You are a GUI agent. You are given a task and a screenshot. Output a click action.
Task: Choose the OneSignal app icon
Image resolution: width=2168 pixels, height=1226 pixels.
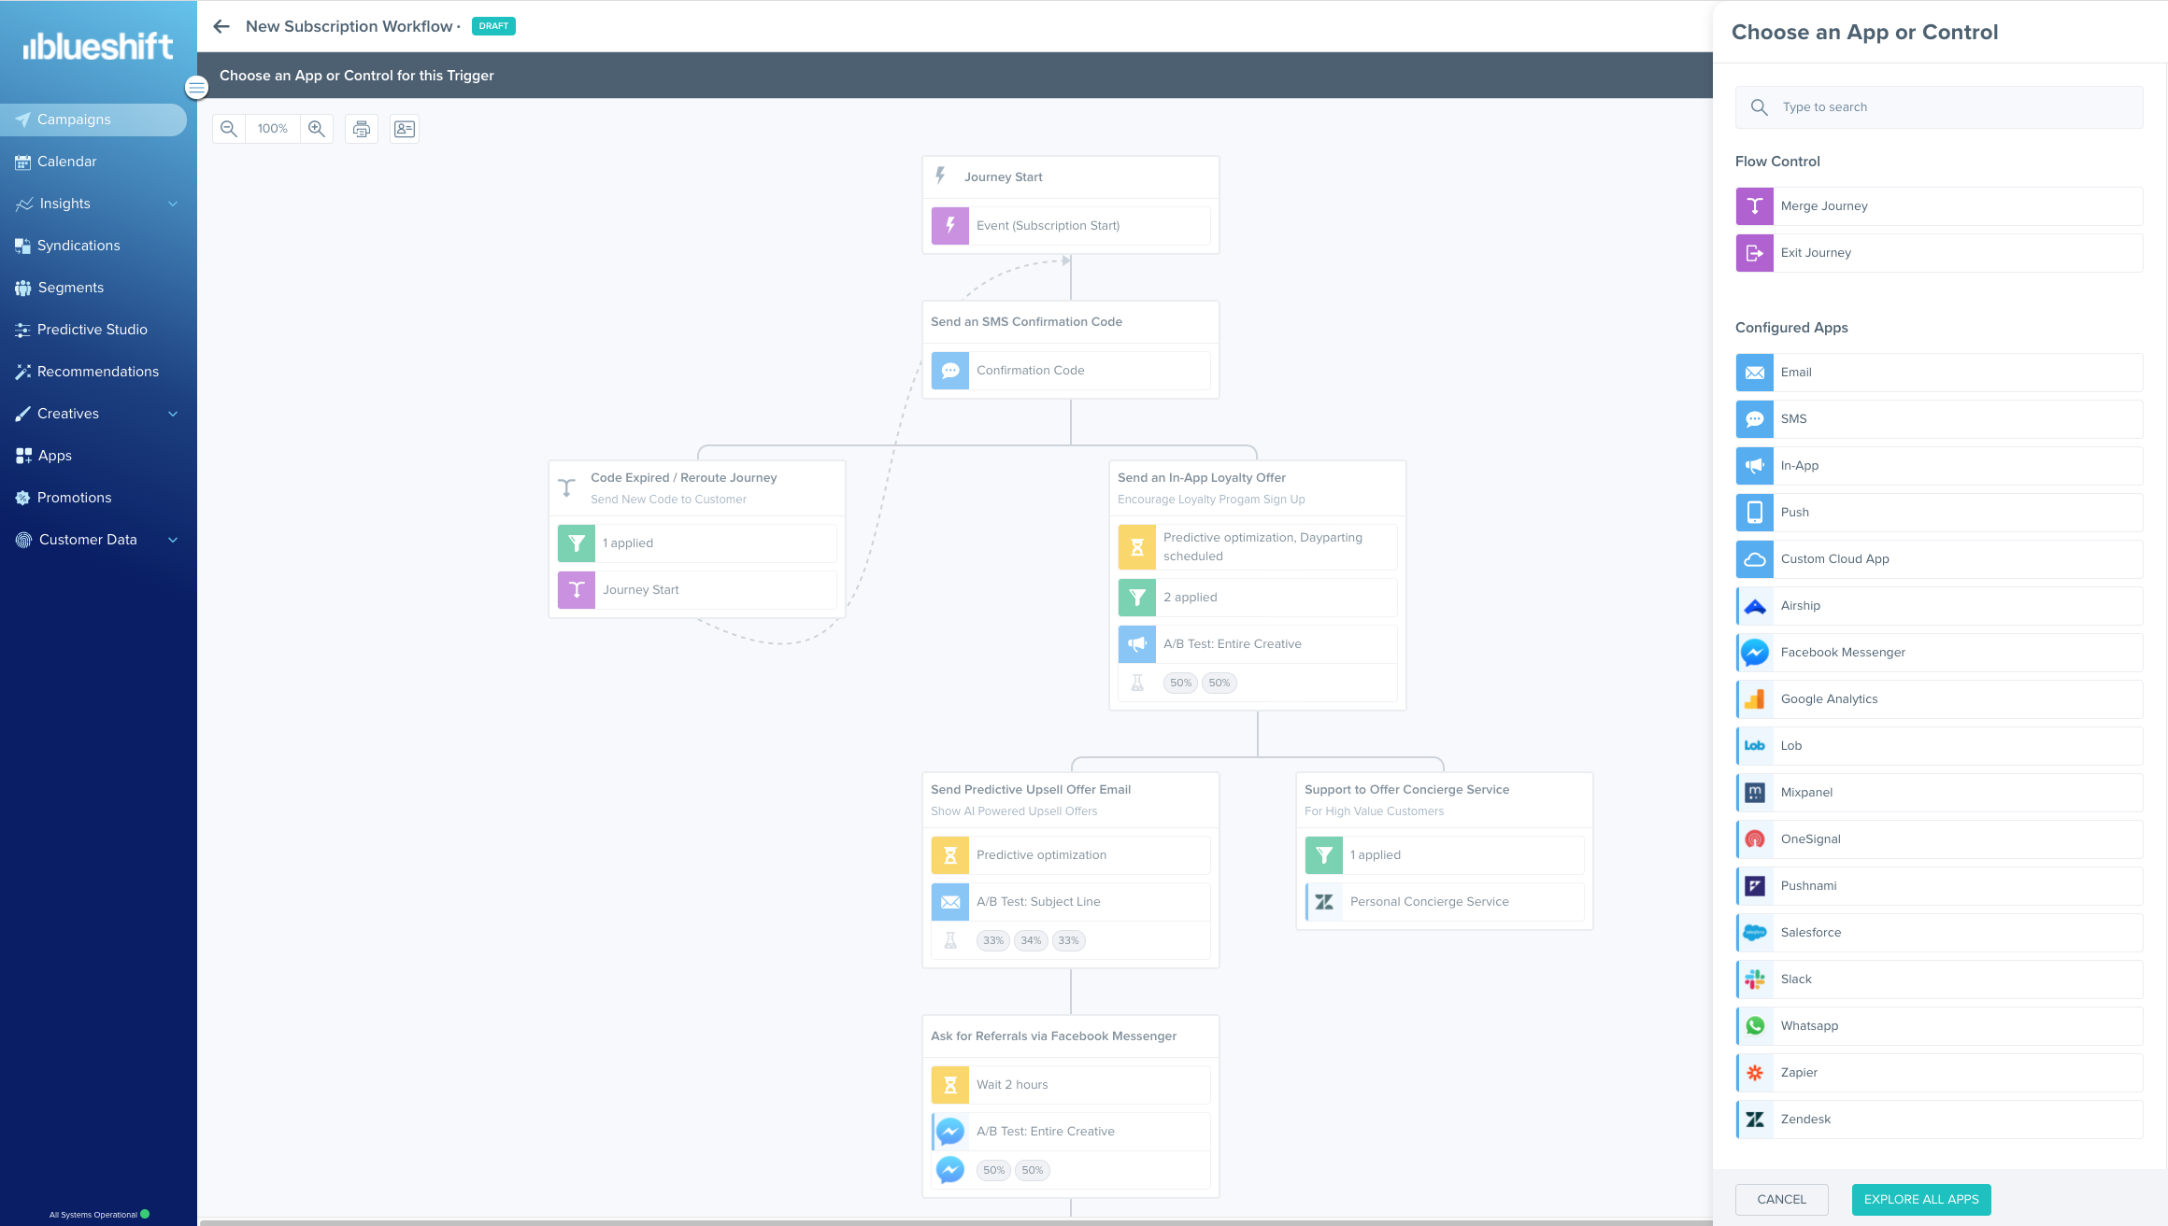click(x=1755, y=839)
